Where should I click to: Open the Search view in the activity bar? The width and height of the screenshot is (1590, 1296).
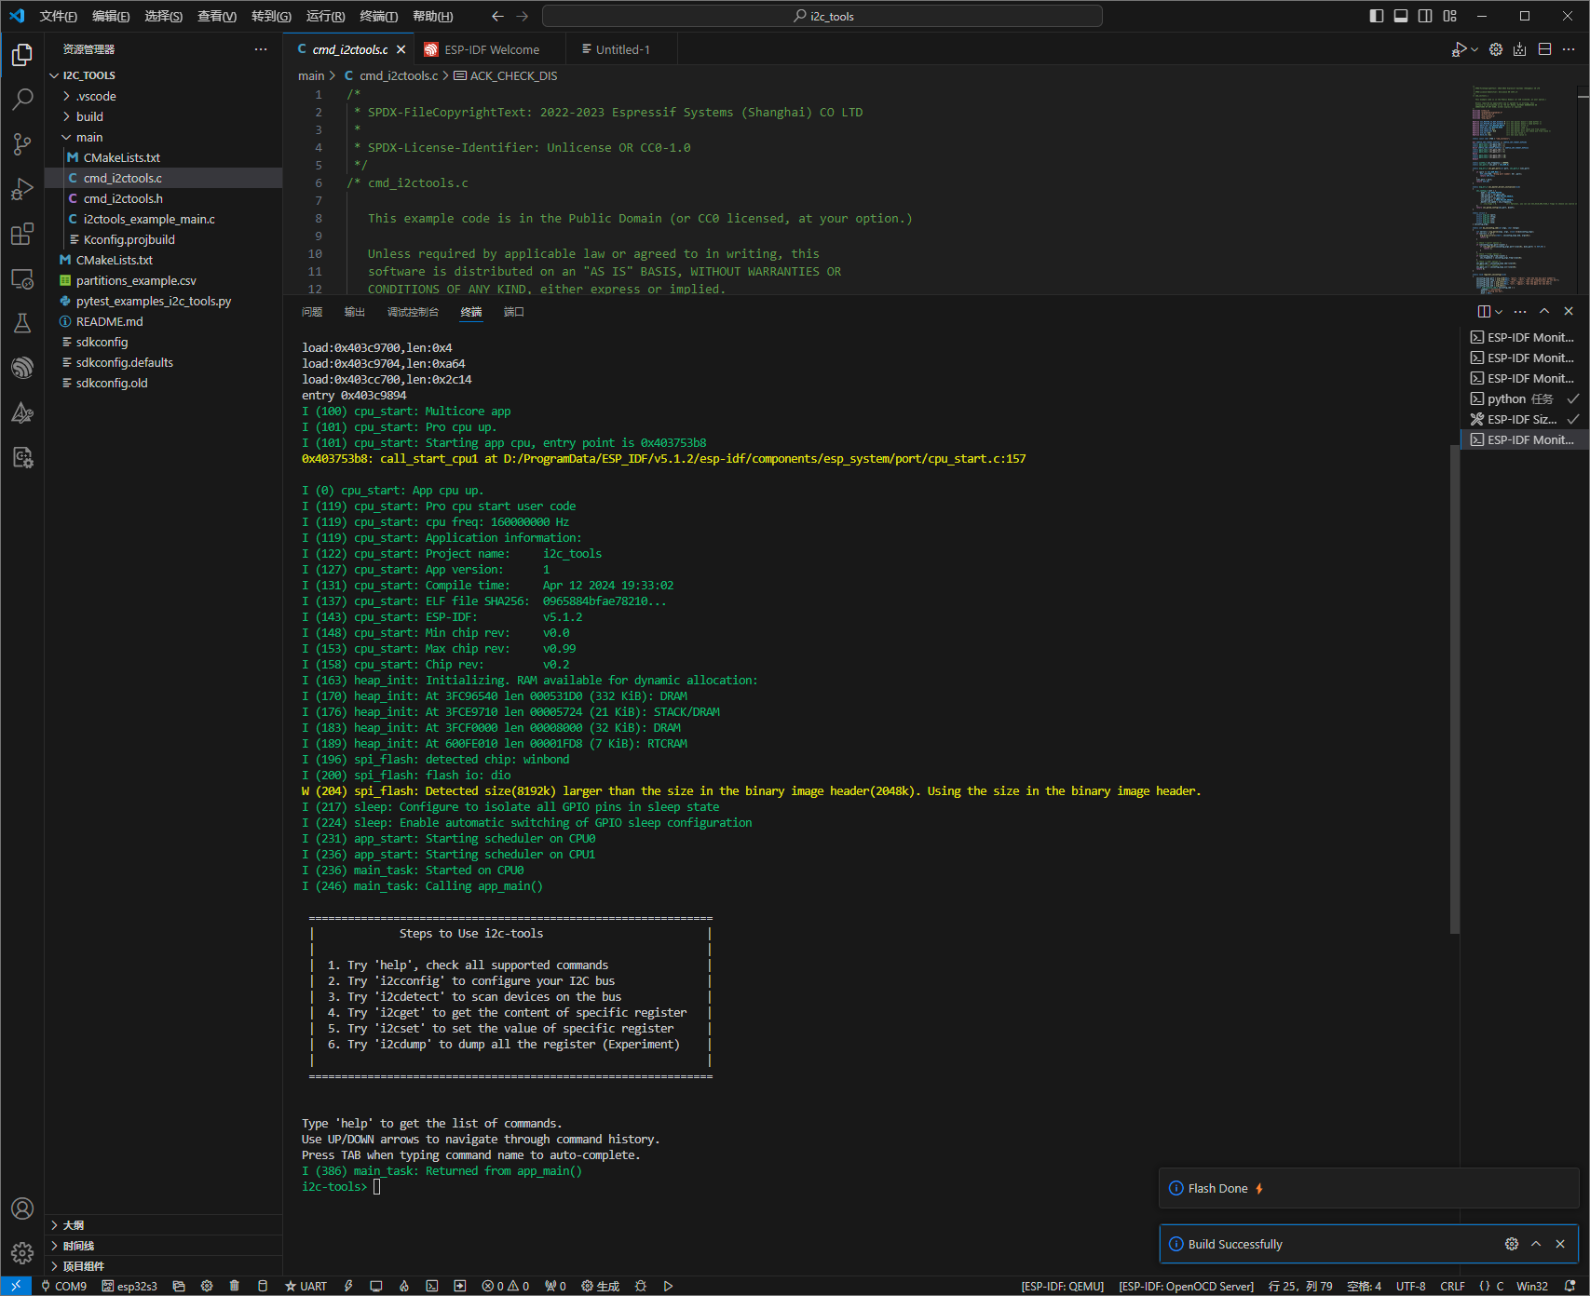tap(22, 99)
